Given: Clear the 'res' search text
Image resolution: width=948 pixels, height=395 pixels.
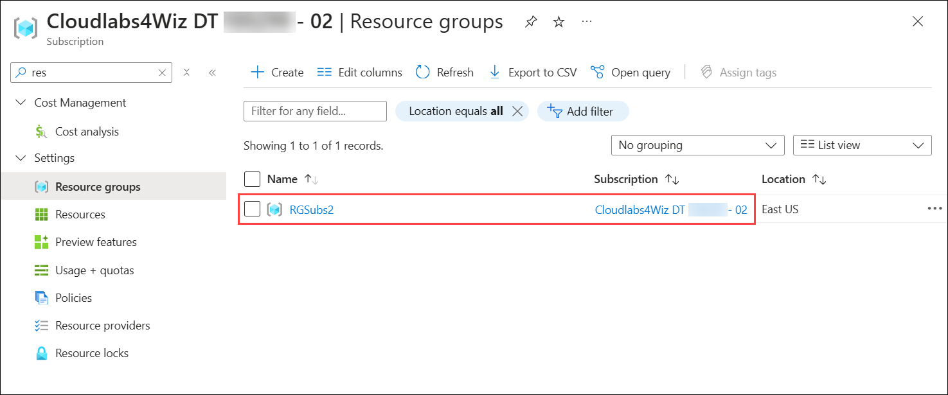Looking at the screenshot, I should [x=162, y=73].
